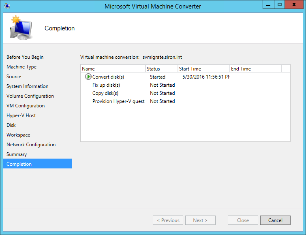Select the Provision Hyper-V guest row
This screenshot has height=235, width=306.
click(x=185, y=101)
